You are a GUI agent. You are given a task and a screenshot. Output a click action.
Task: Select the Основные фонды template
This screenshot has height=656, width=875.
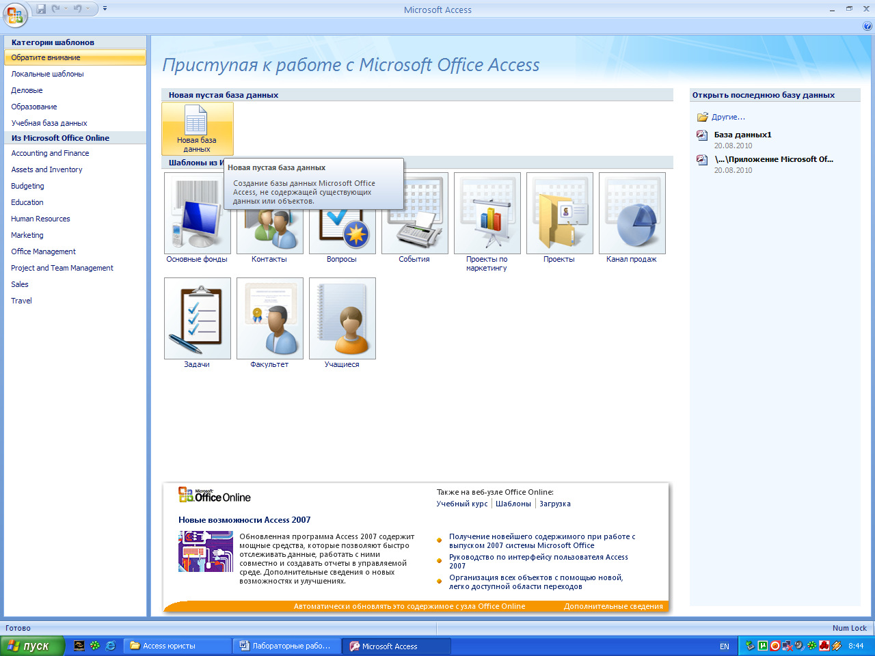197,218
